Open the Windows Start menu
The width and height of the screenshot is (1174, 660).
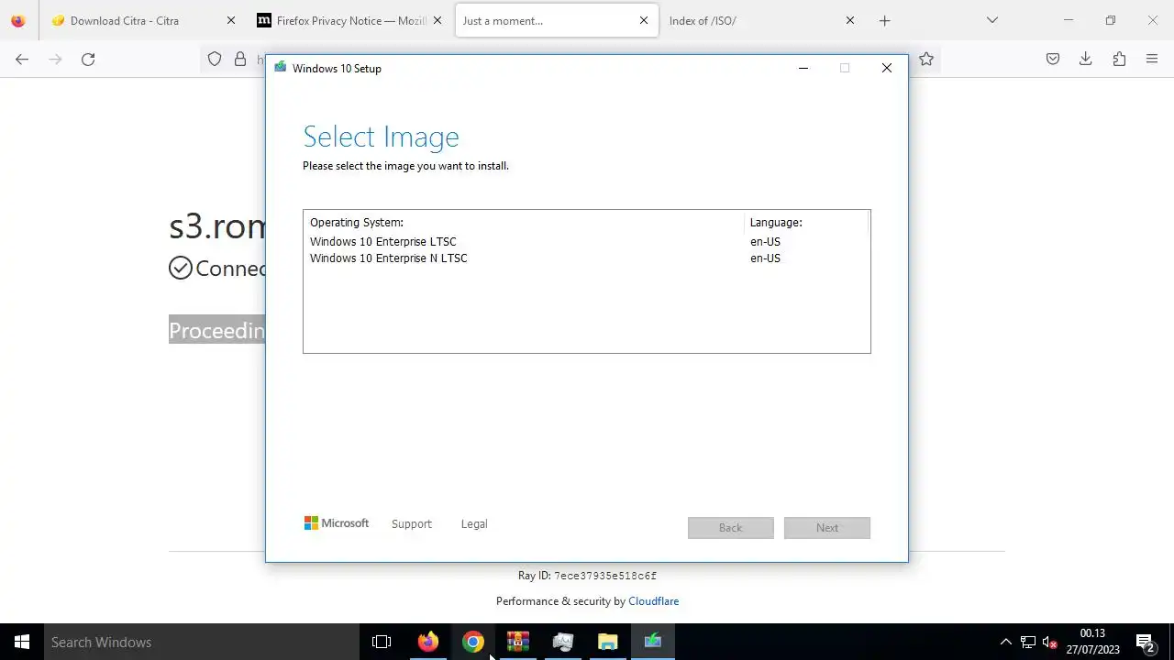pos(22,642)
